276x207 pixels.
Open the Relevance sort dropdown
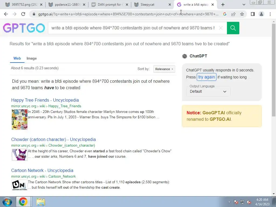(164, 69)
